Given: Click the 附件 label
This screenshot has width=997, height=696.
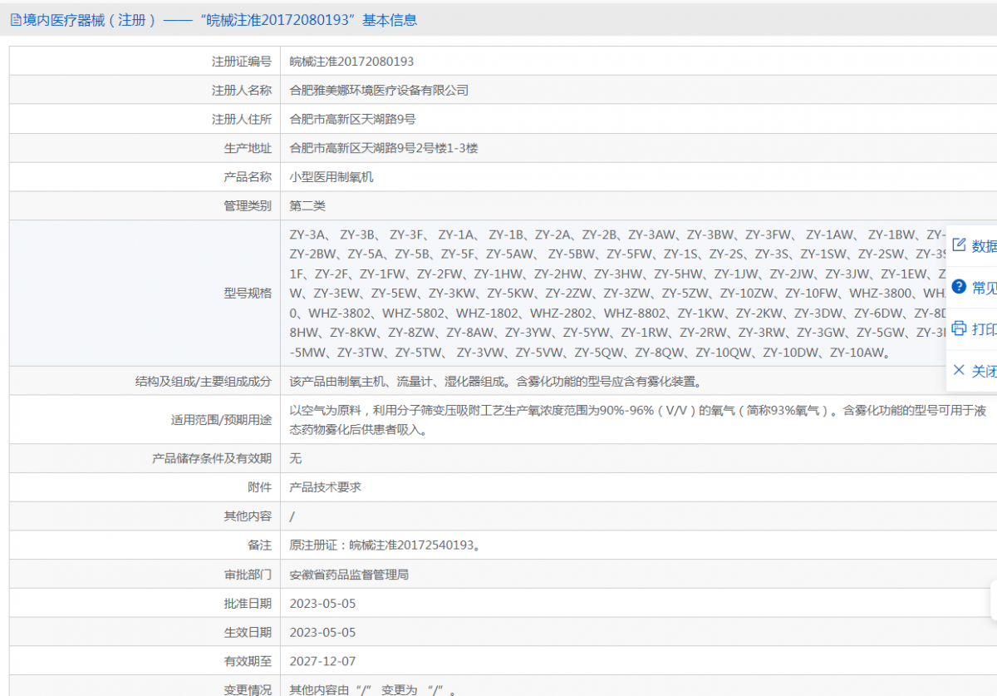Looking at the screenshot, I should click(259, 487).
